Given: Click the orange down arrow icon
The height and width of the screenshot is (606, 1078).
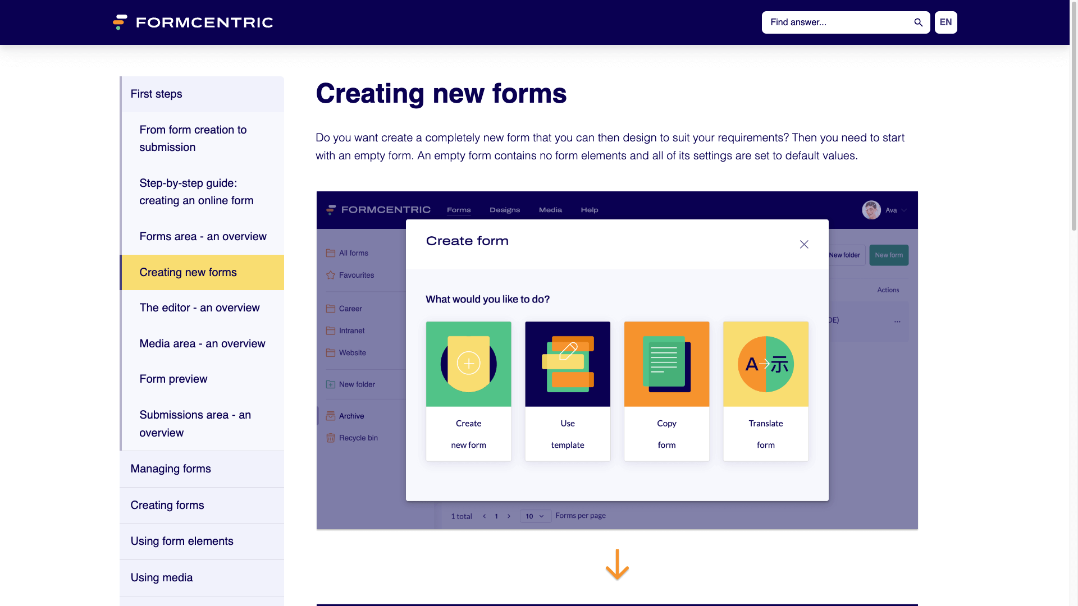Looking at the screenshot, I should [x=617, y=564].
